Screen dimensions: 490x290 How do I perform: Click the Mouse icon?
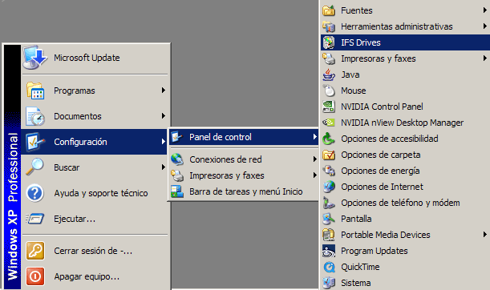tap(329, 91)
